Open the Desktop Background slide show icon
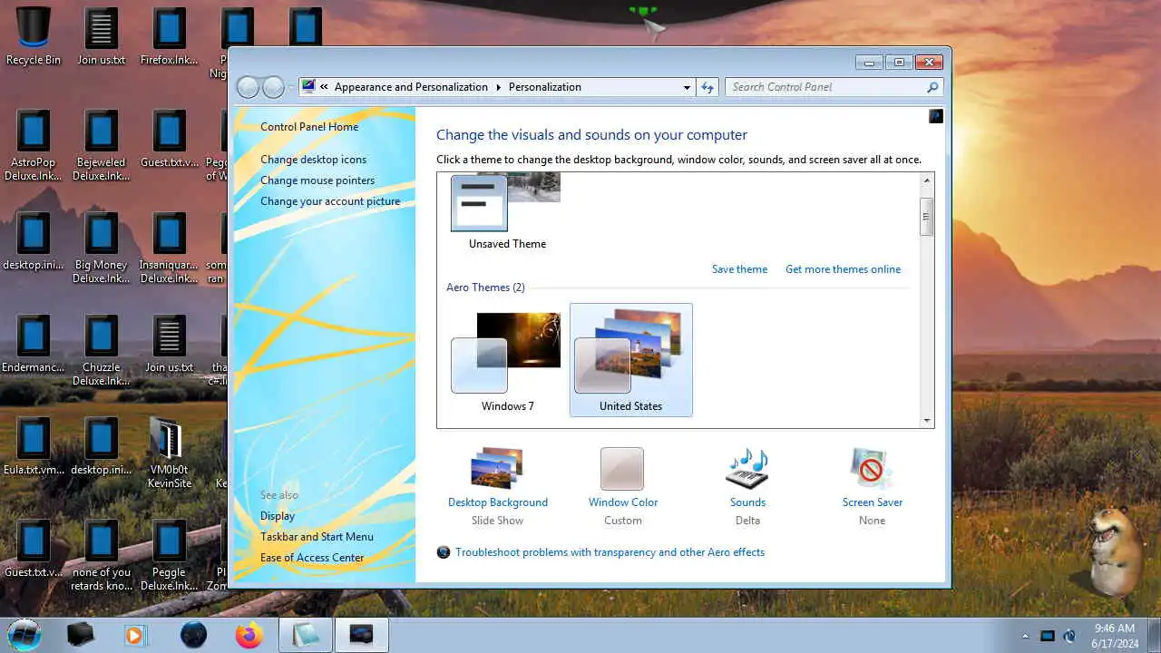 (x=497, y=470)
